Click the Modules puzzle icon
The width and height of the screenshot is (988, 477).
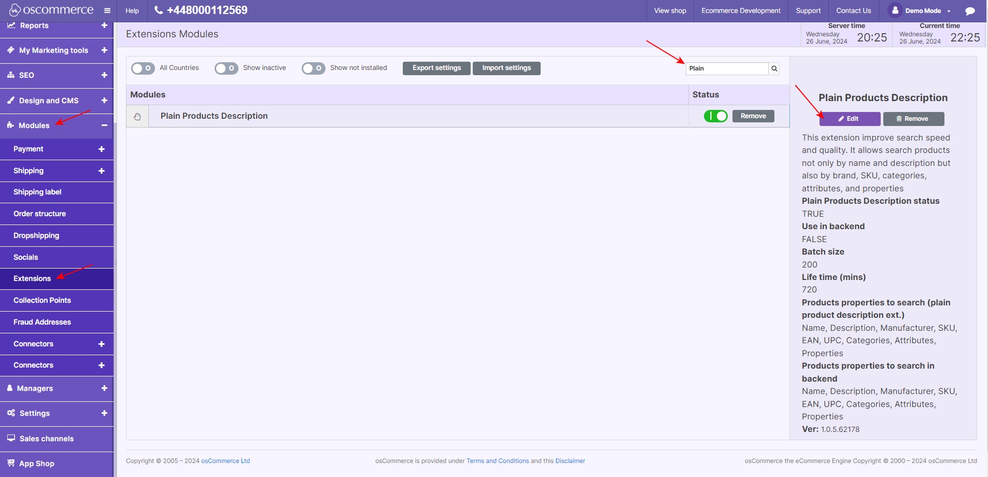pos(11,125)
